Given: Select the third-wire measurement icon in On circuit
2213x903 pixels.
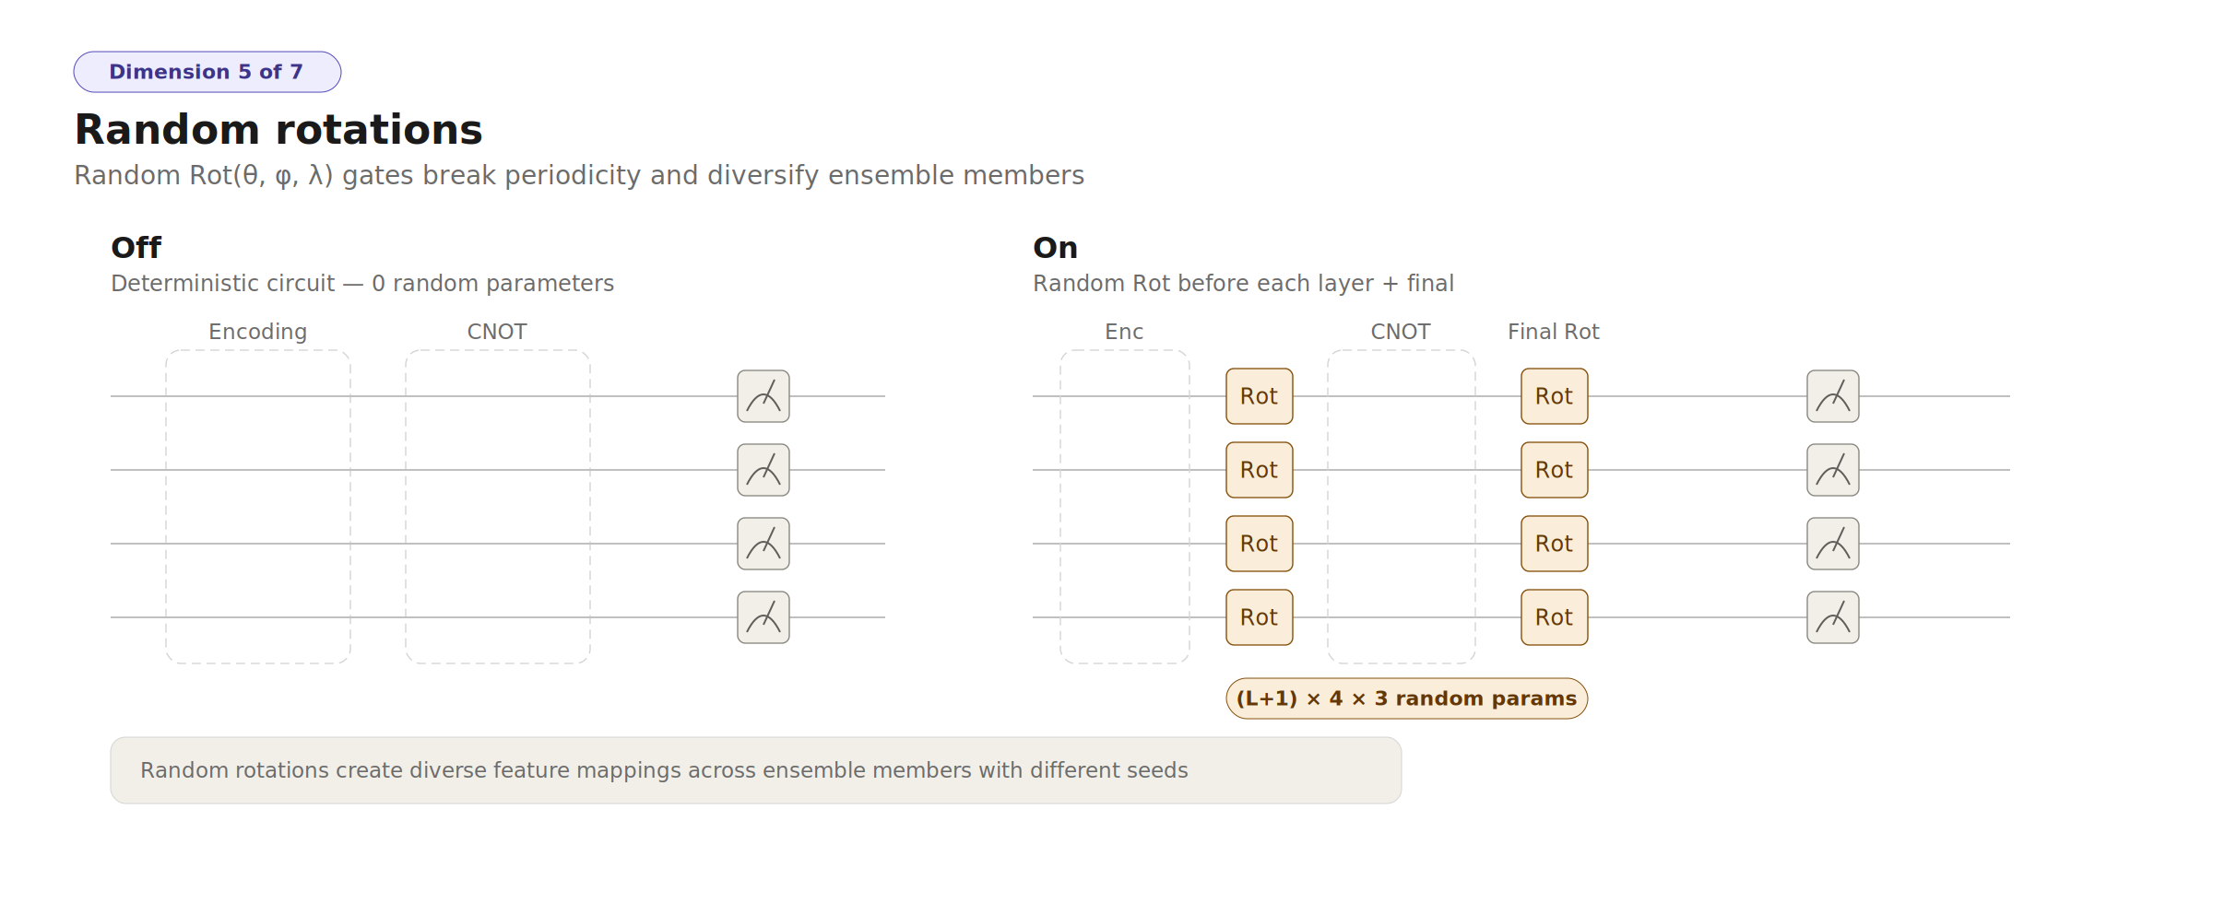Looking at the screenshot, I should tap(1833, 544).
